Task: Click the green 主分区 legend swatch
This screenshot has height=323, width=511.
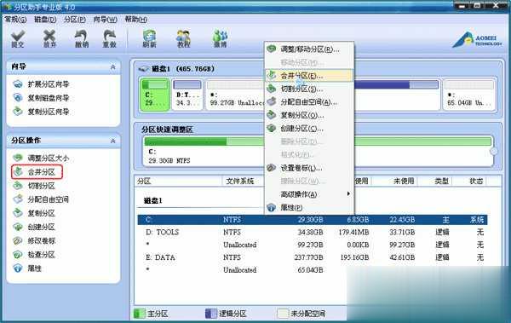Action: pyautogui.click(x=140, y=314)
